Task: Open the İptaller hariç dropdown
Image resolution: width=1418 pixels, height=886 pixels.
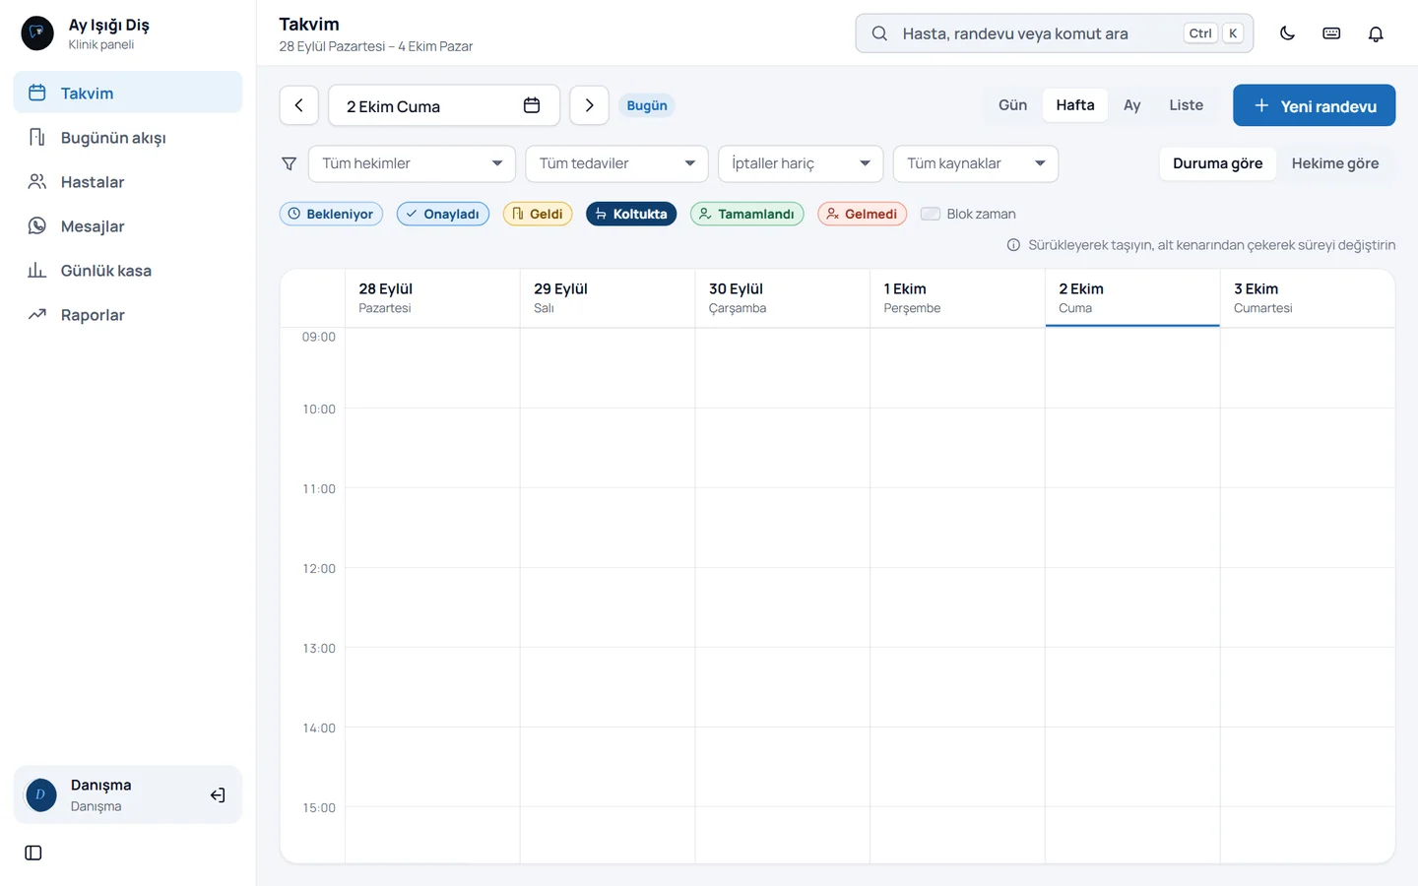Action: (x=801, y=163)
